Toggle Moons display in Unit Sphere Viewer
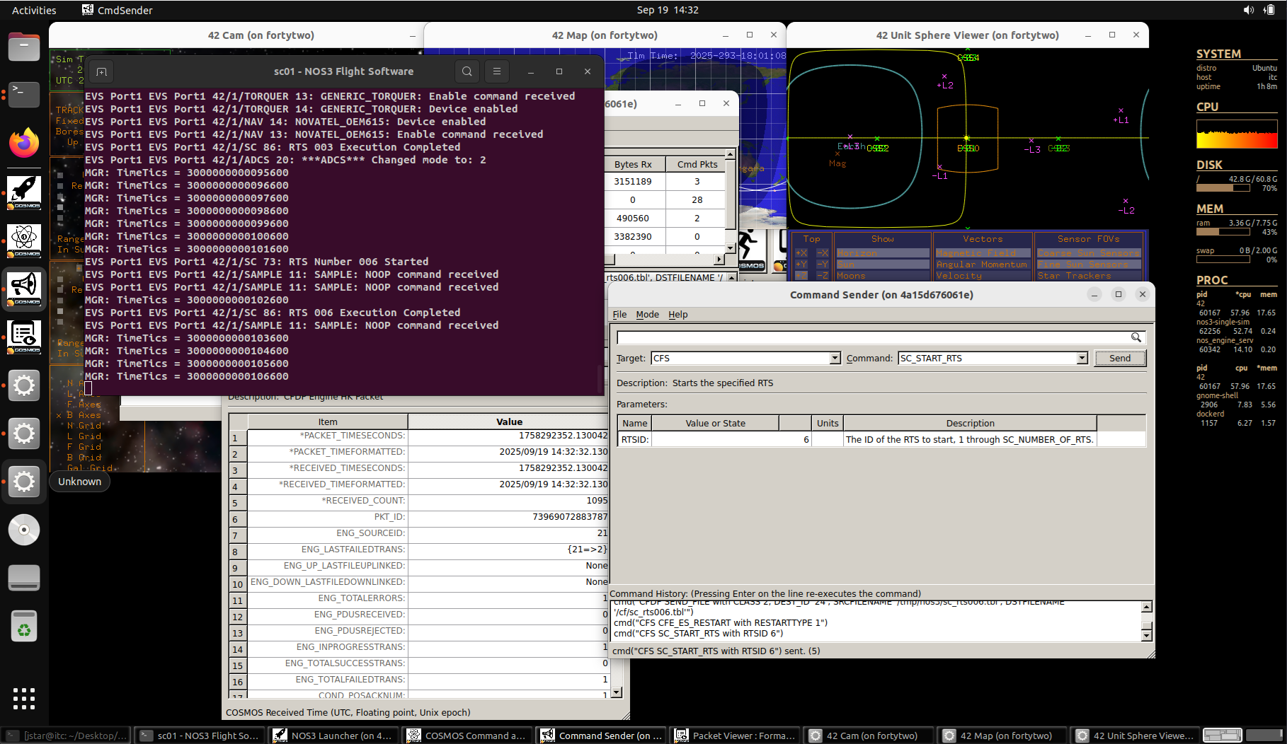The height and width of the screenshot is (744, 1287). point(882,276)
